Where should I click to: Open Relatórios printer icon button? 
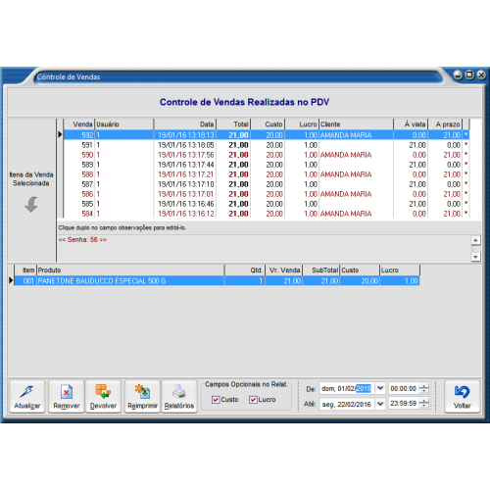[179, 396]
